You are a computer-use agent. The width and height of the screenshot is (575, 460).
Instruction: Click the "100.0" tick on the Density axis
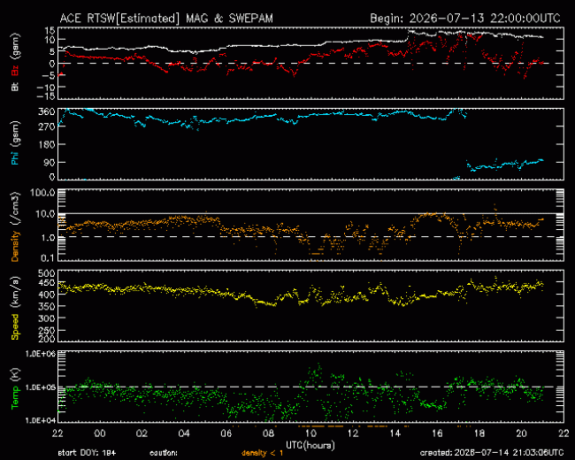[43, 193]
